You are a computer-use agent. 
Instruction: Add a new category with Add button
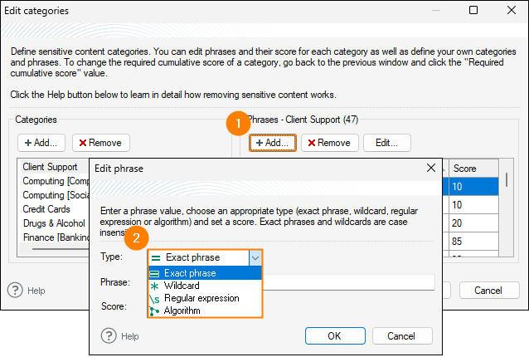(39, 143)
